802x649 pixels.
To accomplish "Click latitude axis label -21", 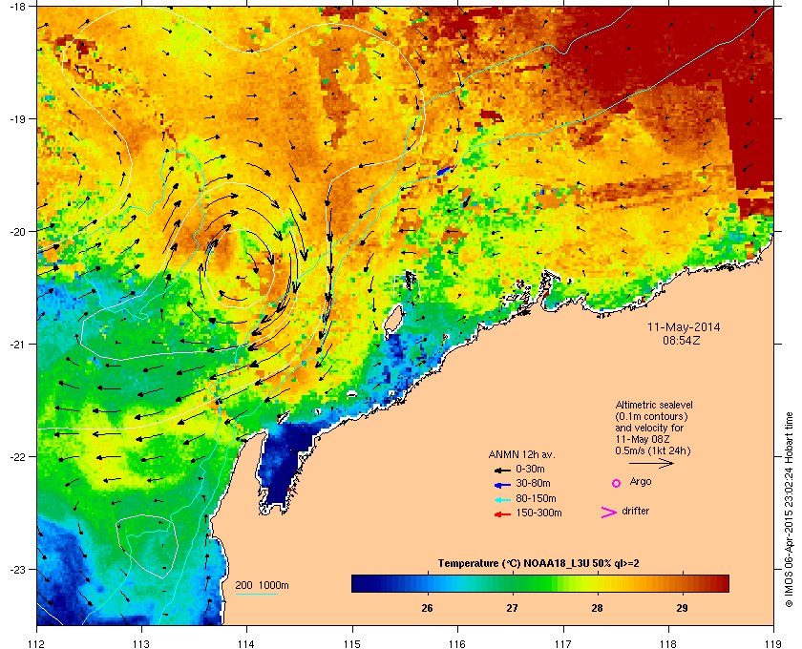I will click(17, 344).
